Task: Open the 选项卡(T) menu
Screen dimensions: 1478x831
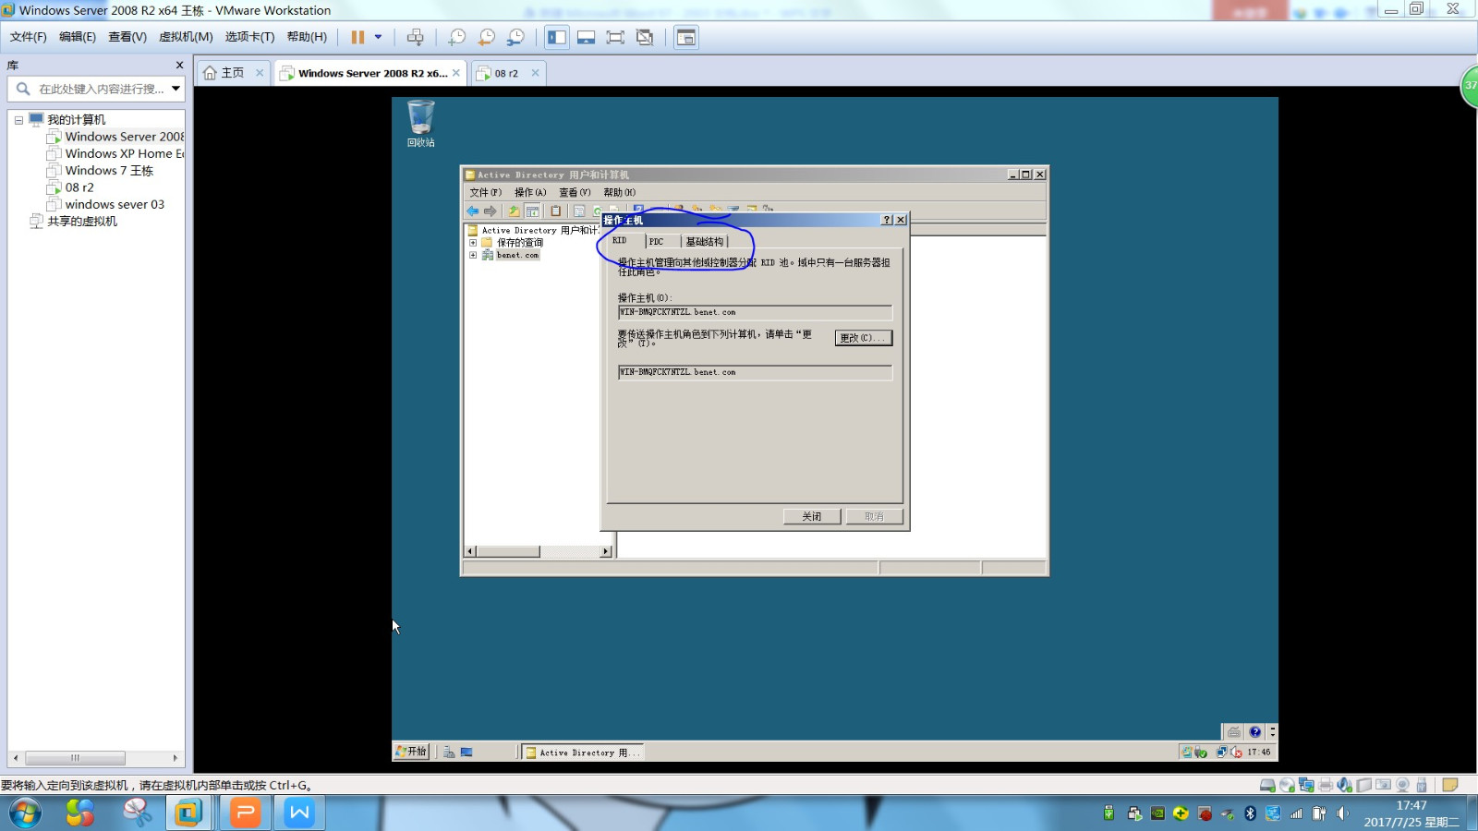Action: click(x=249, y=37)
